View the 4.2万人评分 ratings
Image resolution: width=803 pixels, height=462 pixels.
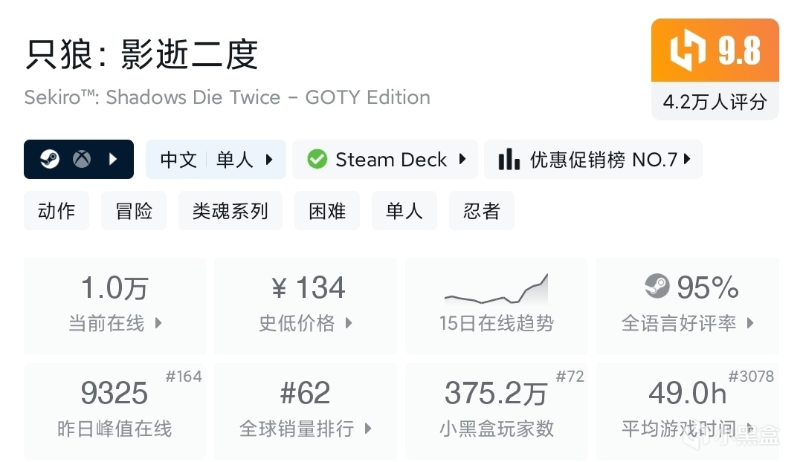715,102
